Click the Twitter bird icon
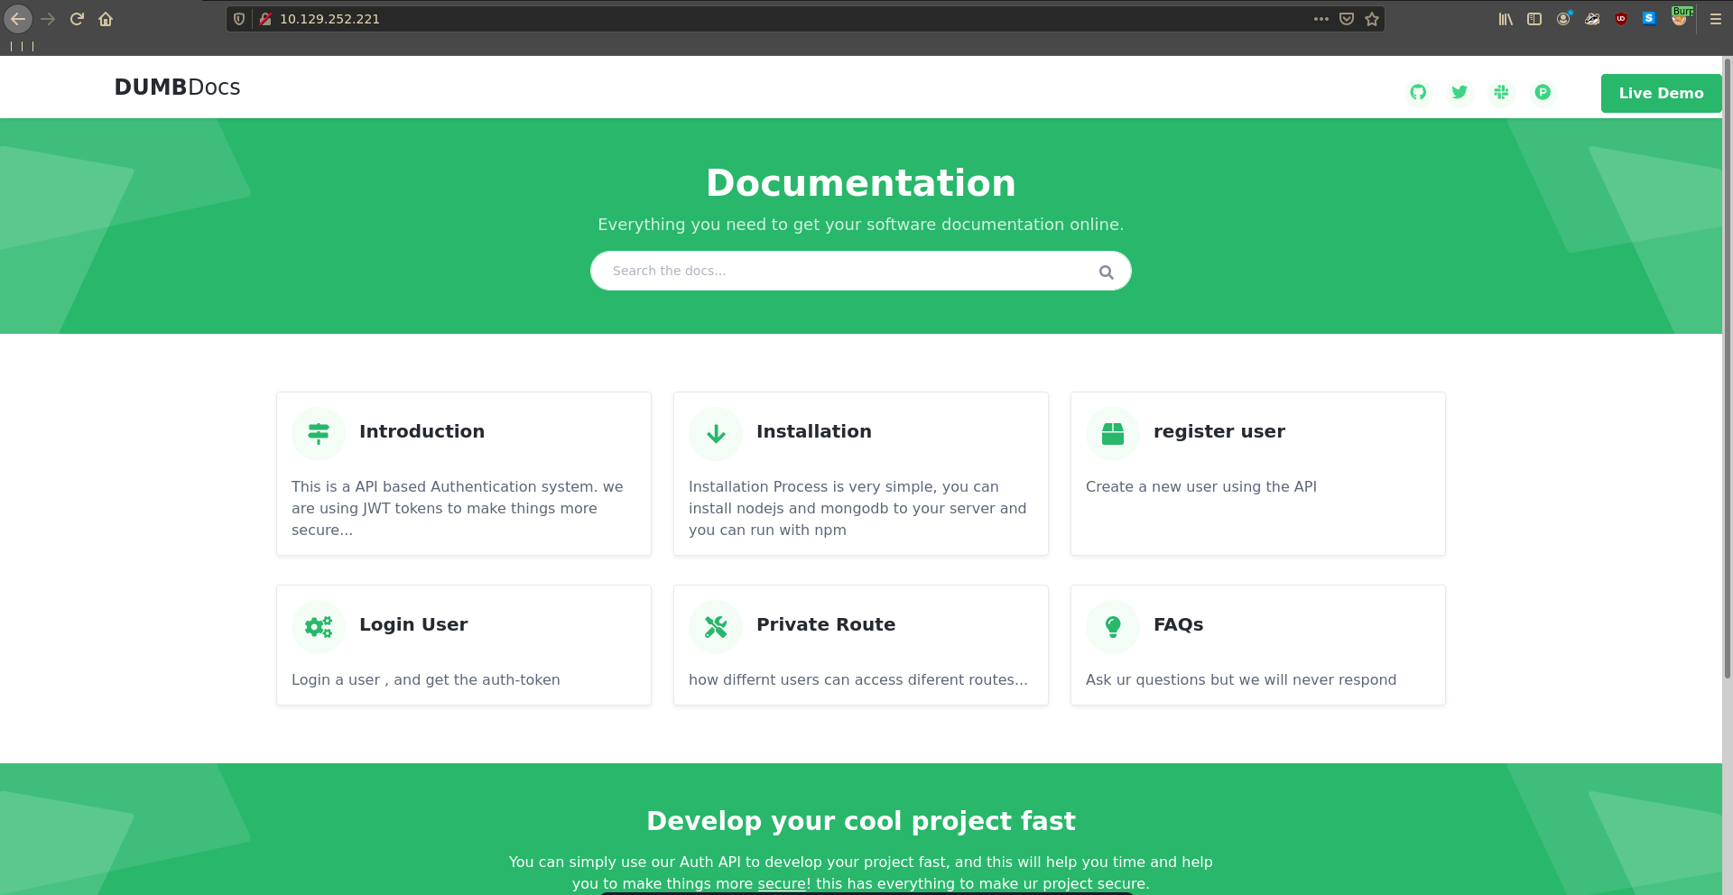Viewport: 1733px width, 895px height. [1460, 92]
